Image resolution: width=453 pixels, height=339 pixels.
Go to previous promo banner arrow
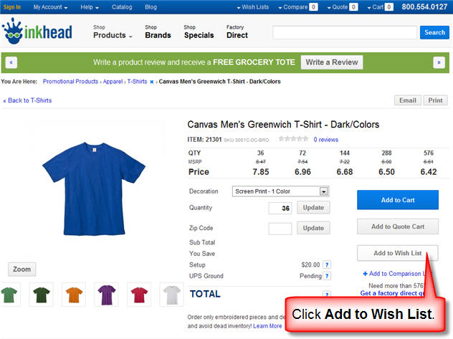tap(11, 62)
